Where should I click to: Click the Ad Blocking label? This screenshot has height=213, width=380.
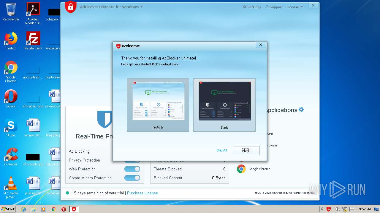pos(79,151)
